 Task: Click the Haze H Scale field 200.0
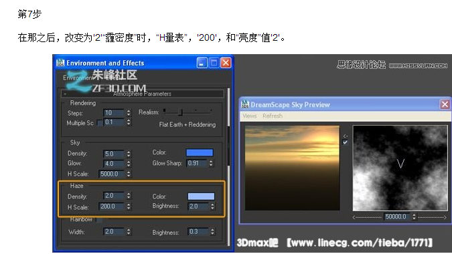(x=111, y=207)
